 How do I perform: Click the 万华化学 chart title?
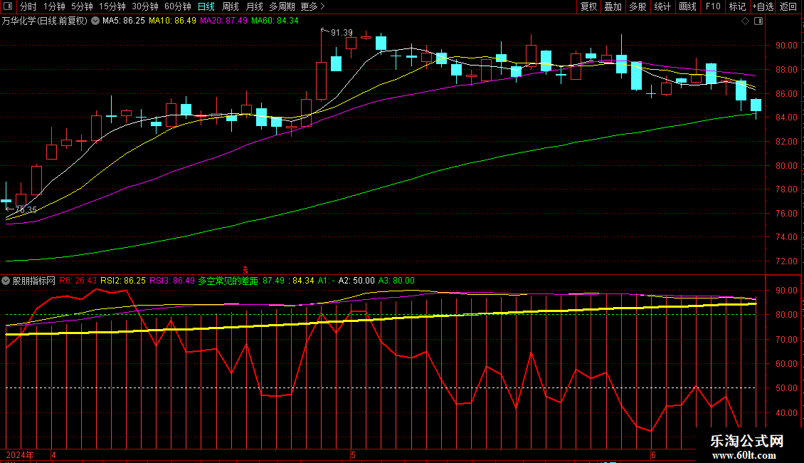[45, 21]
